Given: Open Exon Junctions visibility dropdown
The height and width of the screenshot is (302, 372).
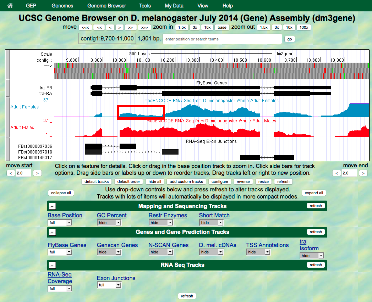Looking at the screenshot, I should tap(109, 285).
